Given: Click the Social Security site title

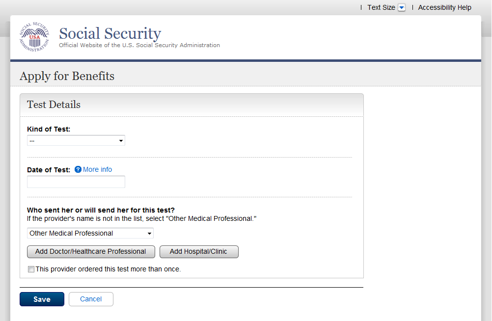Looking at the screenshot, I should click(x=110, y=33).
